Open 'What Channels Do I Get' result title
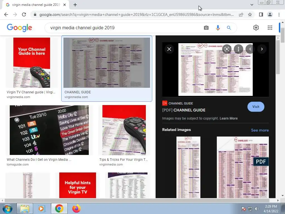Viewport: 285px width, 214px height. [39, 160]
